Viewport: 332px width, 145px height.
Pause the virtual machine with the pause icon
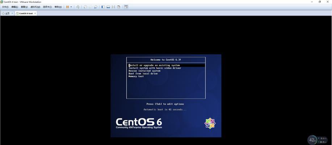pos(67,7)
